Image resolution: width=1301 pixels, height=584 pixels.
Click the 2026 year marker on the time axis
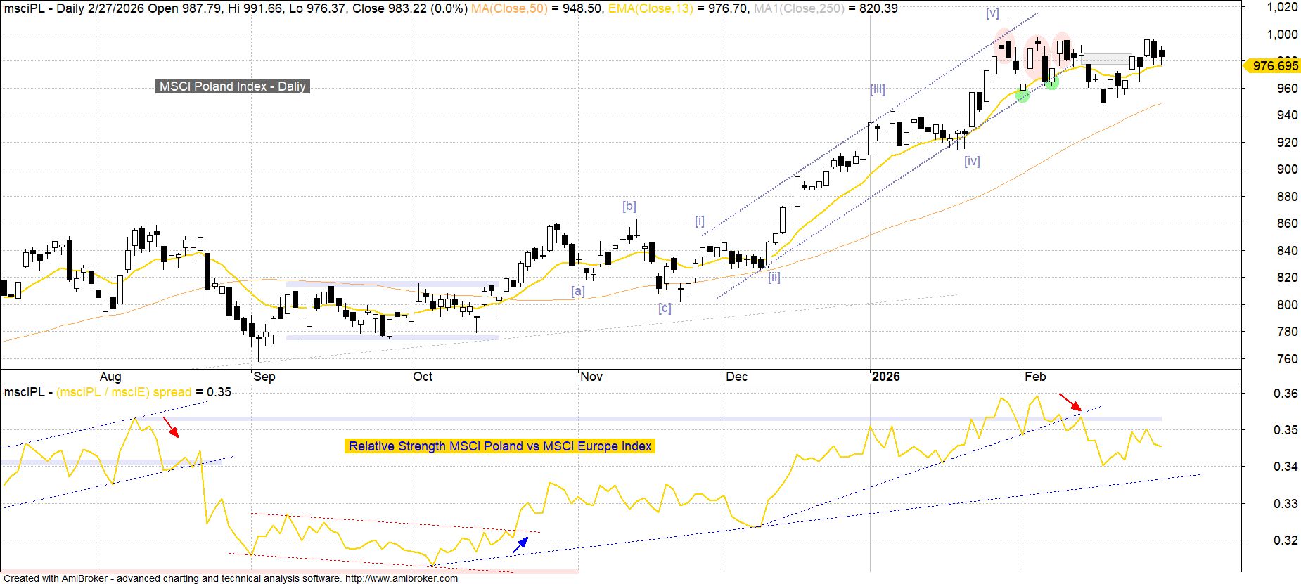885,377
